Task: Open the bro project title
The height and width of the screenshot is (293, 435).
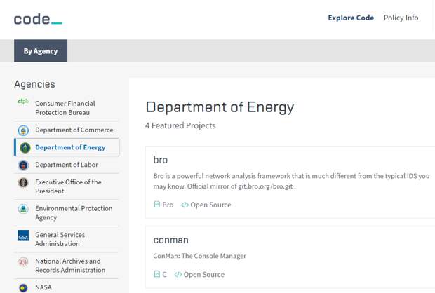Action: (x=161, y=160)
